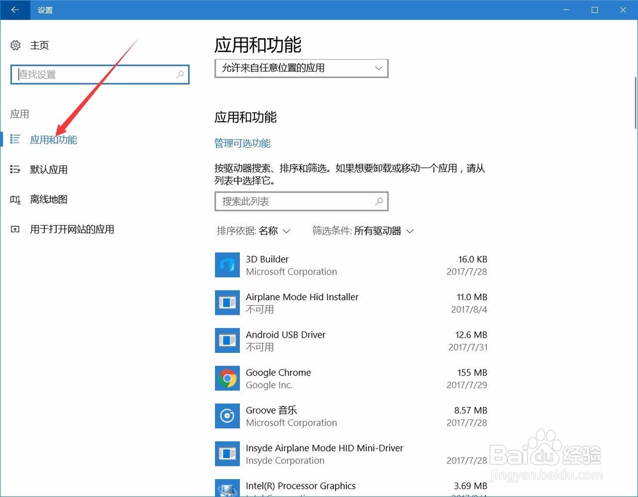Click the magnifier in 查找设置 box
Image resolution: width=638 pixels, height=497 pixels.
coord(180,75)
